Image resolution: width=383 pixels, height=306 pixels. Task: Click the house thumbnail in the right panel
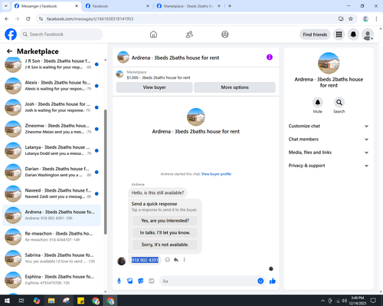pos(329,63)
